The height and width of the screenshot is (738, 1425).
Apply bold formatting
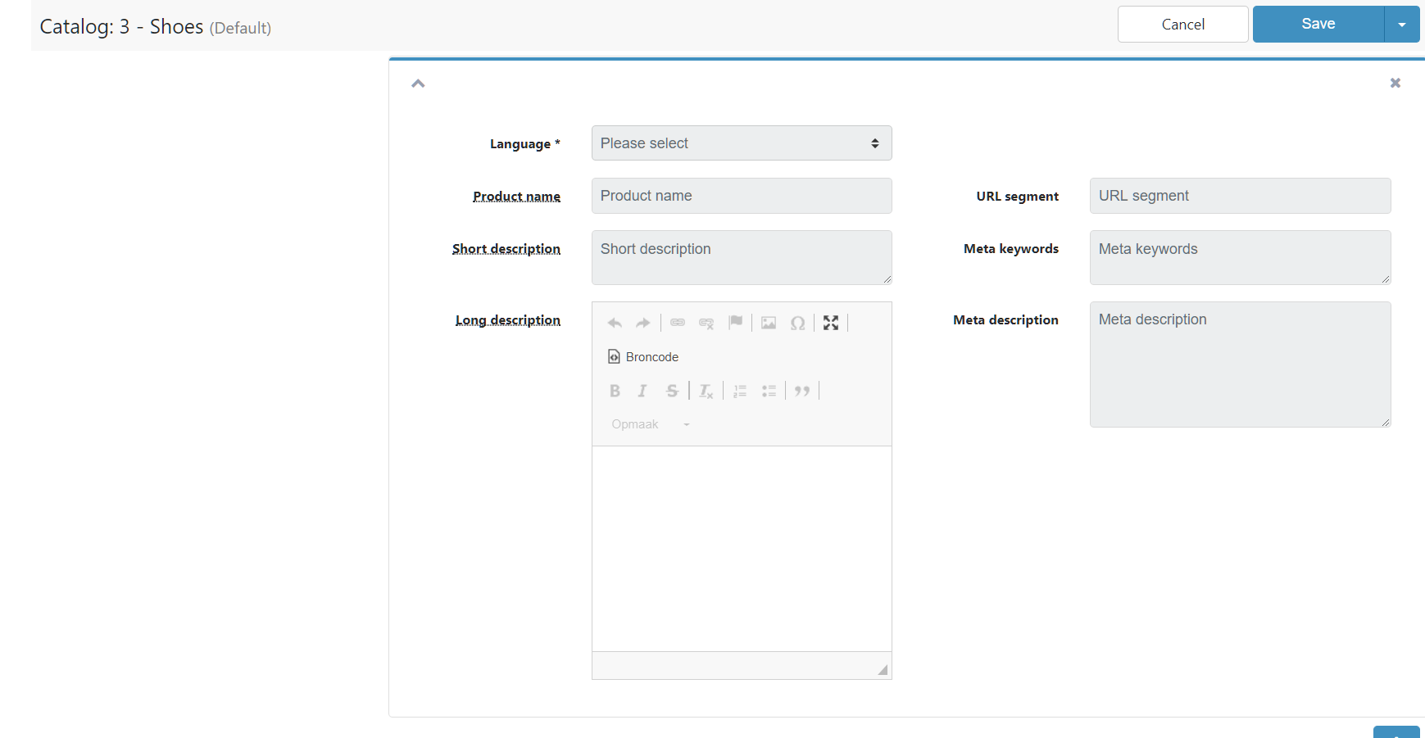615,391
